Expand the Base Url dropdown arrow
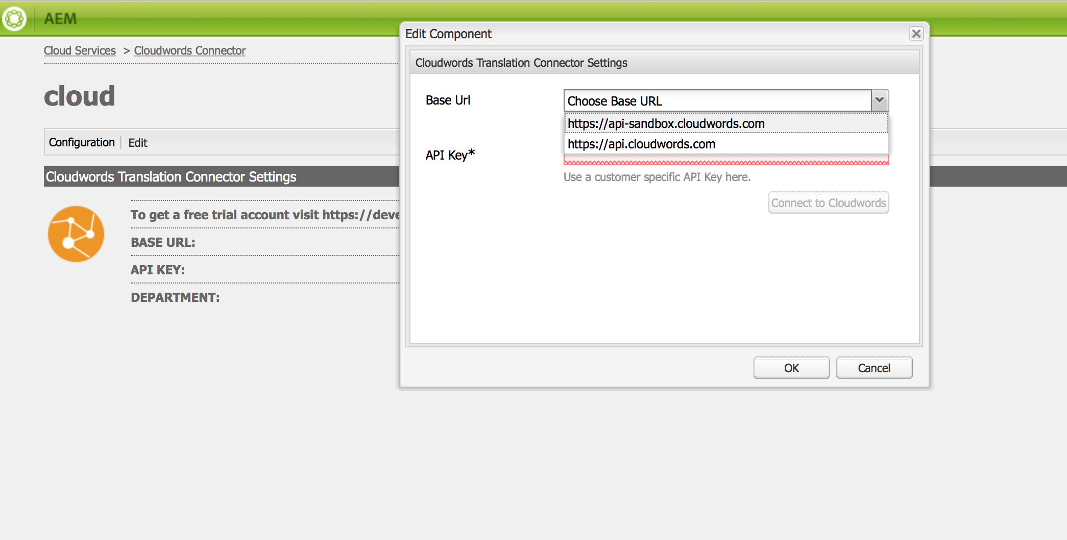Viewport: 1067px width, 540px height. (x=879, y=100)
